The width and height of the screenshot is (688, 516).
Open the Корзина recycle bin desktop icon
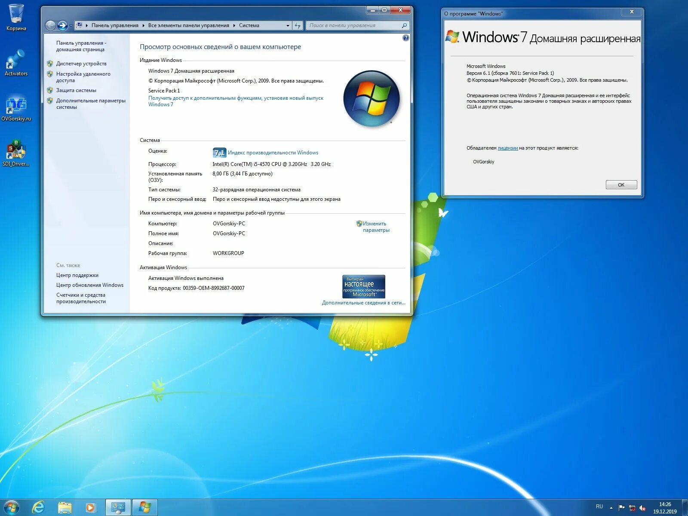tap(16, 17)
